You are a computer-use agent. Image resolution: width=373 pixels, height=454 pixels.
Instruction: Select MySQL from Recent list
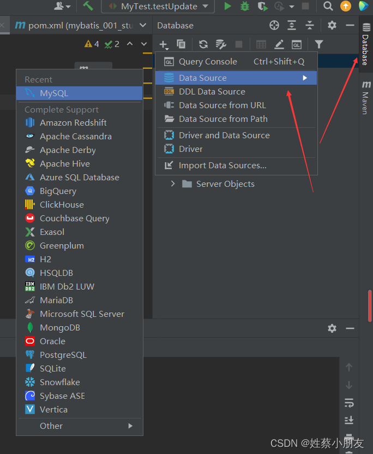[x=80, y=93]
